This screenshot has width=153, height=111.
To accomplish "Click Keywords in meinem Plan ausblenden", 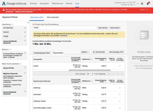I will 12,85.
